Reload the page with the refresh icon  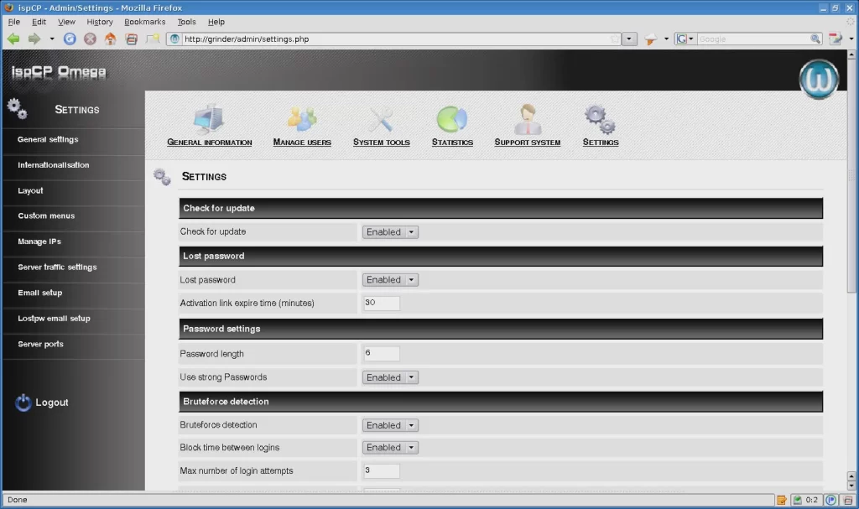click(x=70, y=39)
